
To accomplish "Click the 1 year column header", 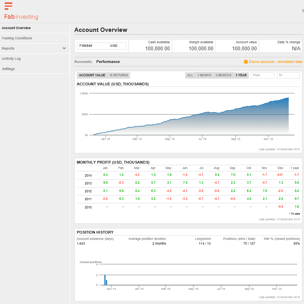I will click(295, 168).
